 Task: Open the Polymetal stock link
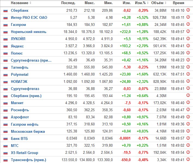[20, 74]
